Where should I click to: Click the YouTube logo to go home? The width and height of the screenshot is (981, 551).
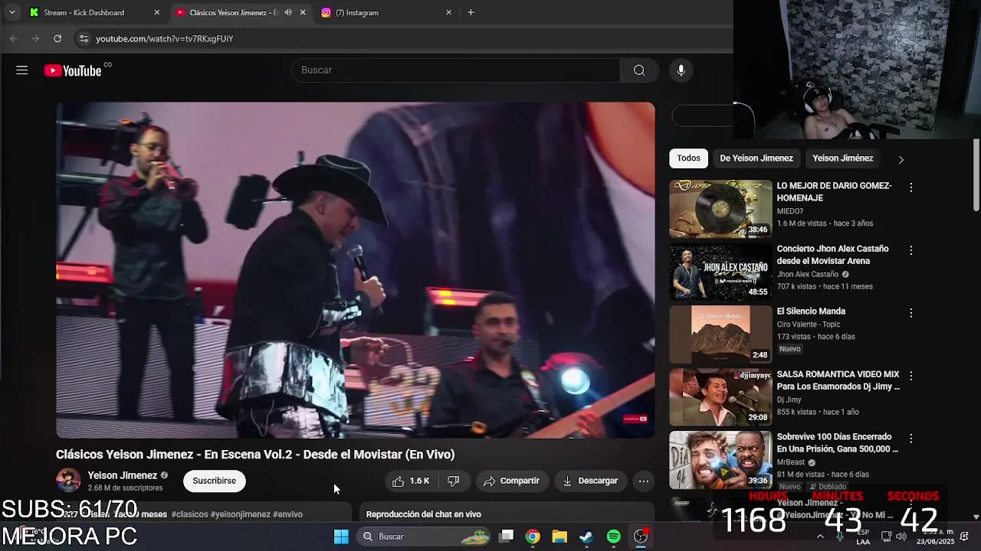(x=74, y=70)
